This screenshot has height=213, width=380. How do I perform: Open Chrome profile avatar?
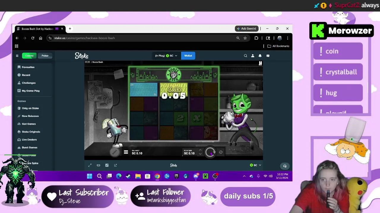click(x=279, y=38)
